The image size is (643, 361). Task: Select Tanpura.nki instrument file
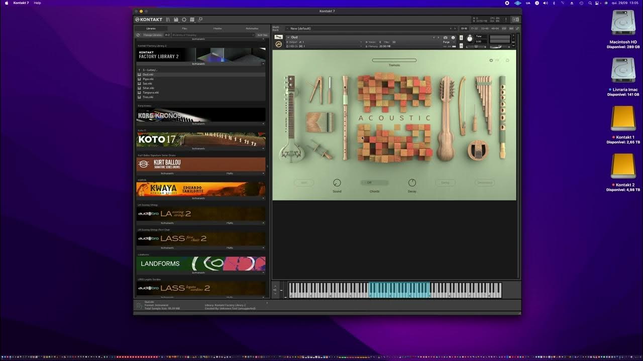201,92
